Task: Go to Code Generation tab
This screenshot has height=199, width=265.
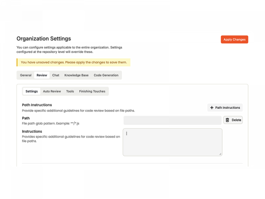Action: [x=106, y=75]
